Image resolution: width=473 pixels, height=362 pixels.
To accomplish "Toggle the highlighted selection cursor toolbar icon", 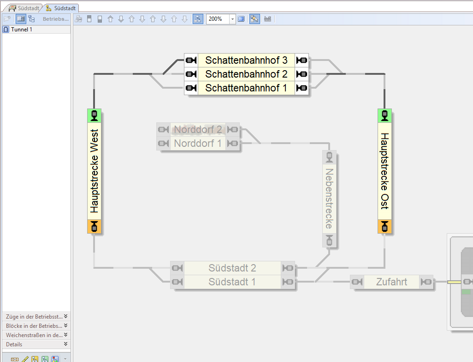I will tap(254, 19).
